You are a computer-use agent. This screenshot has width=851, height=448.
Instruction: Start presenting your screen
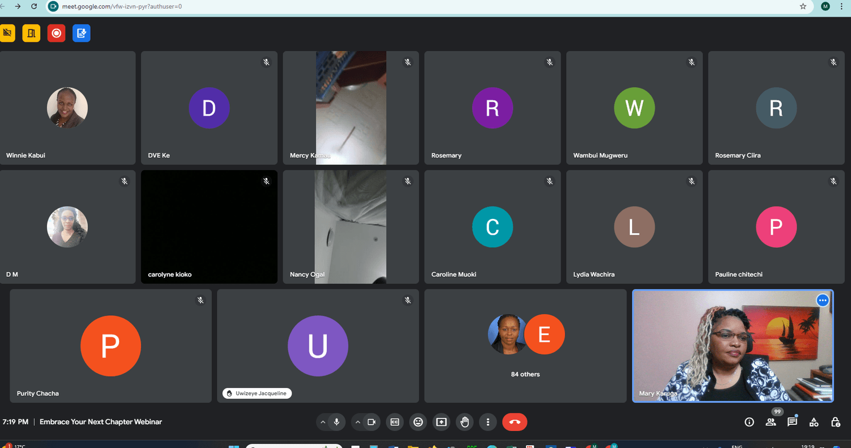point(441,422)
